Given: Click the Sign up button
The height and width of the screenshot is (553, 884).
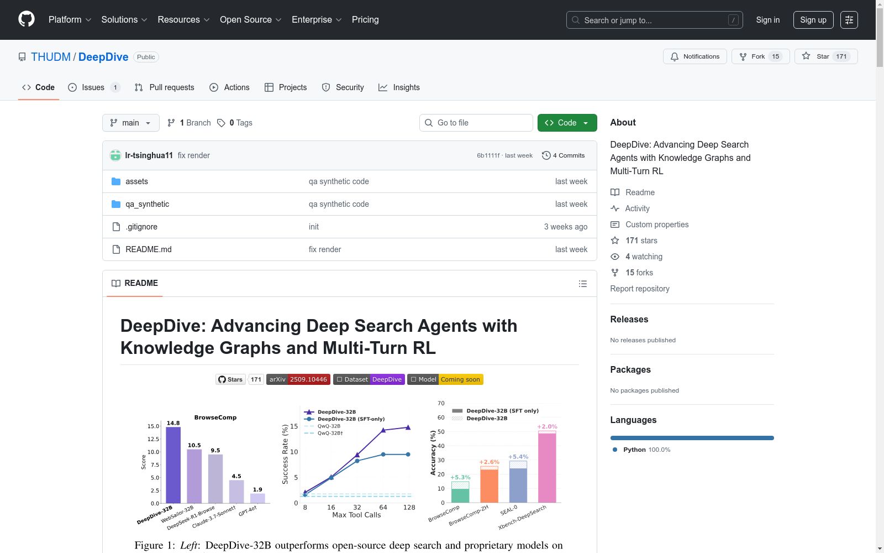Looking at the screenshot, I should pos(813,20).
